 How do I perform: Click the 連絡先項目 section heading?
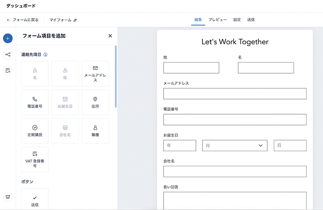31,54
